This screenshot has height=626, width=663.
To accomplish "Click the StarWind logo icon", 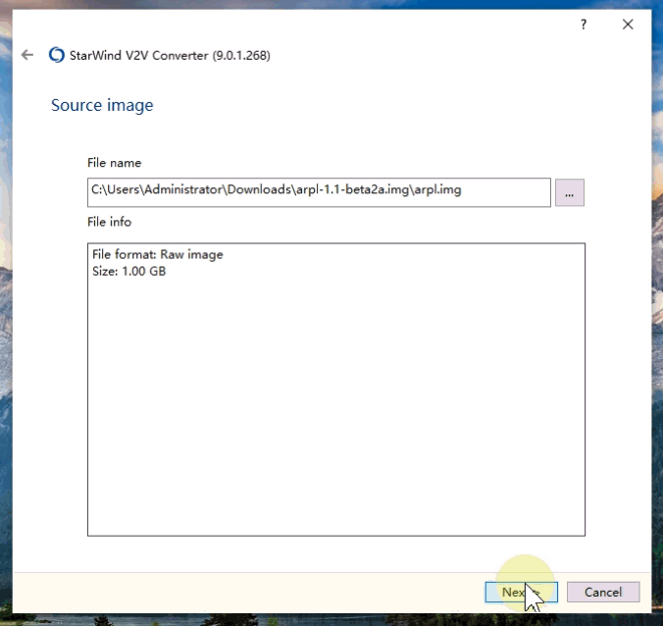I will coord(57,55).
